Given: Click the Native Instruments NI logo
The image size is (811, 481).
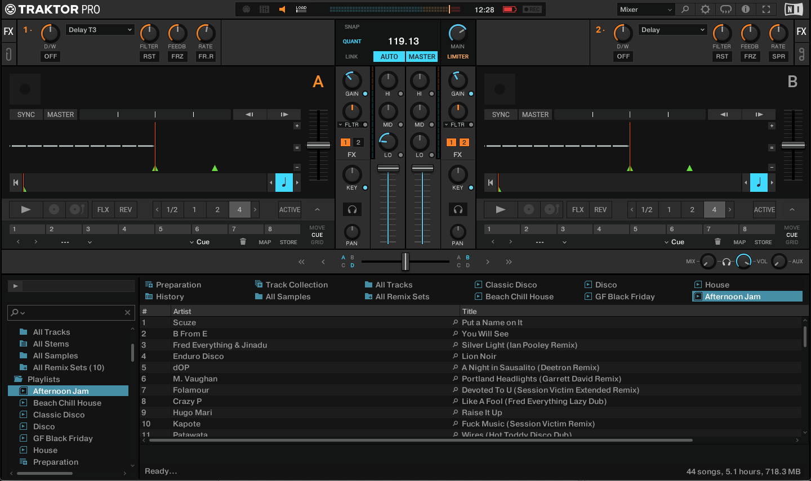Looking at the screenshot, I should coord(794,10).
